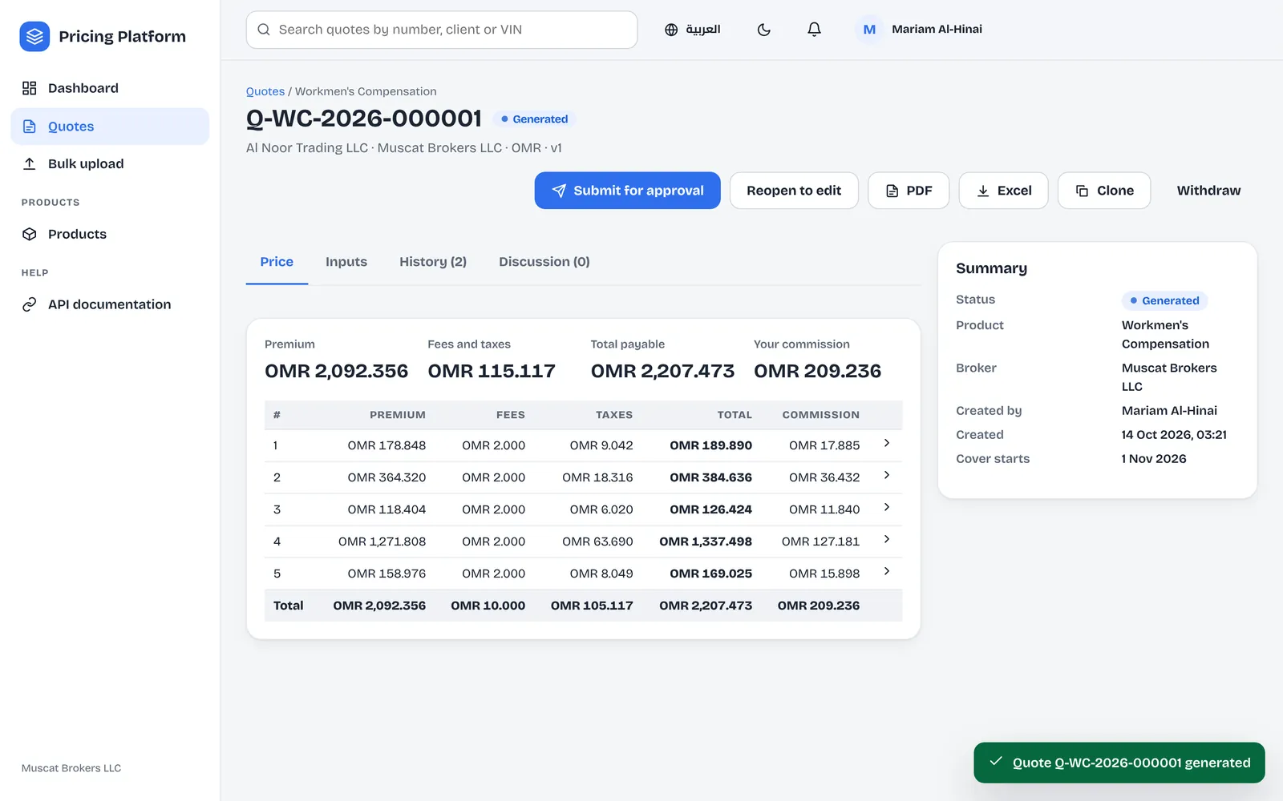
Task: Open notifications bell
Action: (x=814, y=30)
